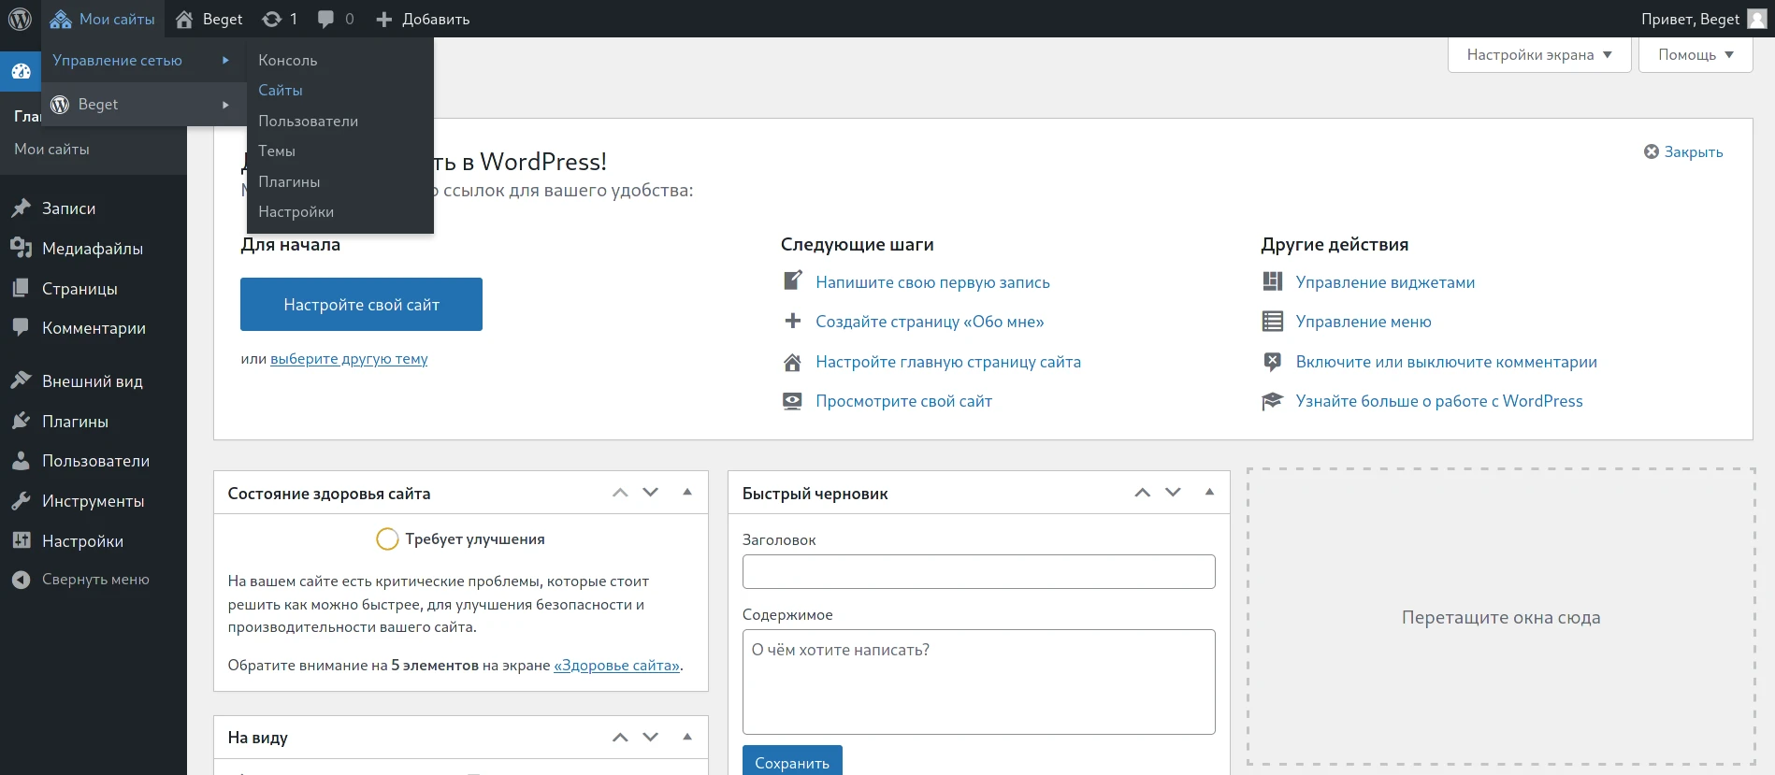Expand the Помощь dropdown

tap(1695, 55)
